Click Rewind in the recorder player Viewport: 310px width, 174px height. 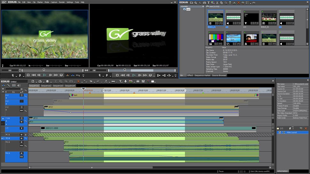123,75
